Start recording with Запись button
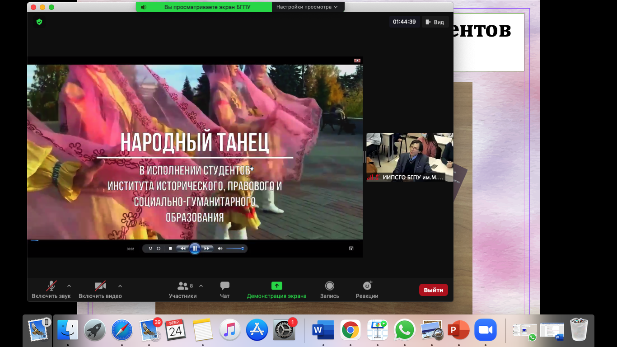Screen dimensions: 617x347 click(x=329, y=289)
